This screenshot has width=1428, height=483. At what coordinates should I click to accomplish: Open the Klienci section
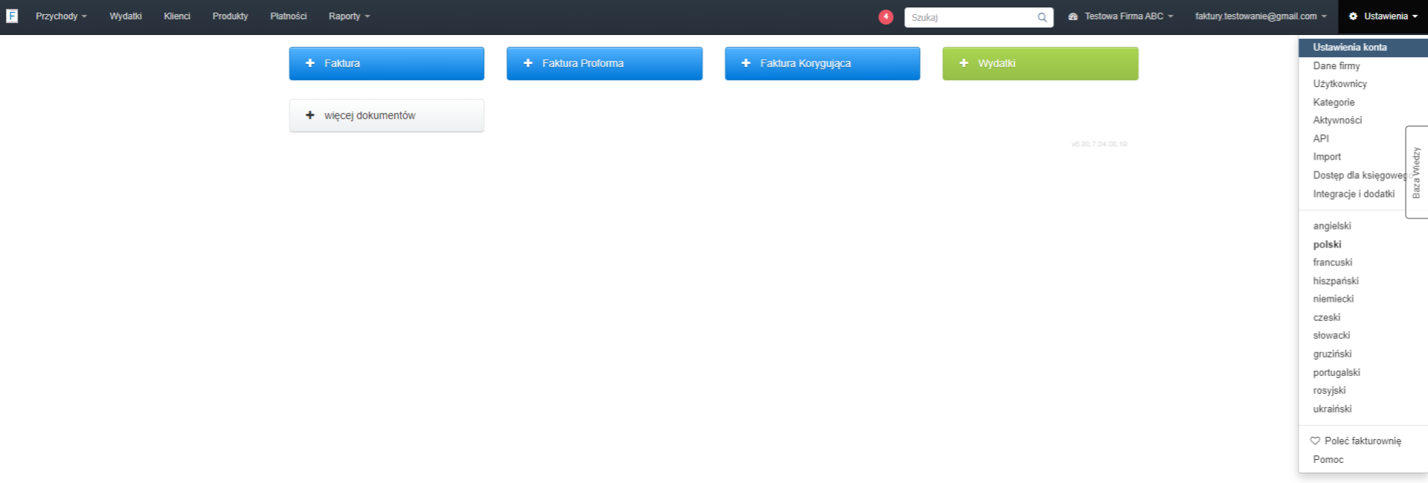point(177,16)
